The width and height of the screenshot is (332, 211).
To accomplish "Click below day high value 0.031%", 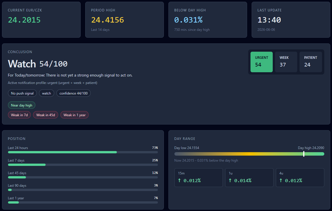I will coord(188,20).
